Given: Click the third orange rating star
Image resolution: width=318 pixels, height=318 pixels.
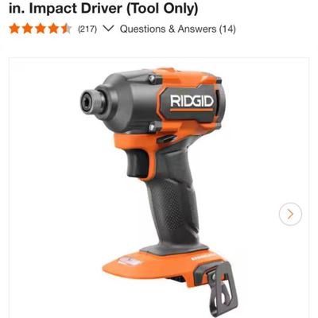Looking at the screenshot, I should pos(41,29).
